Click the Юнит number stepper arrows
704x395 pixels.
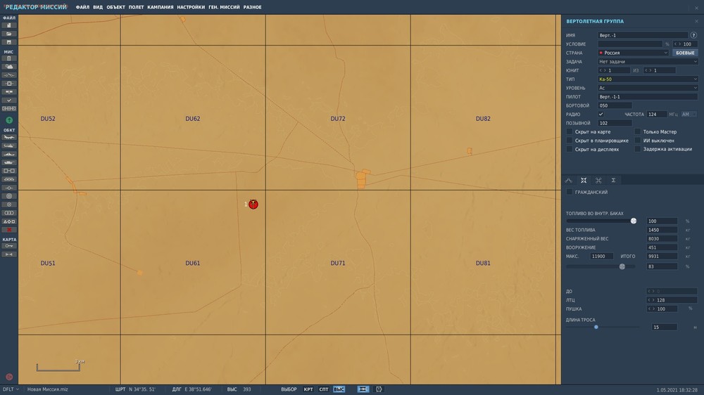pos(603,70)
